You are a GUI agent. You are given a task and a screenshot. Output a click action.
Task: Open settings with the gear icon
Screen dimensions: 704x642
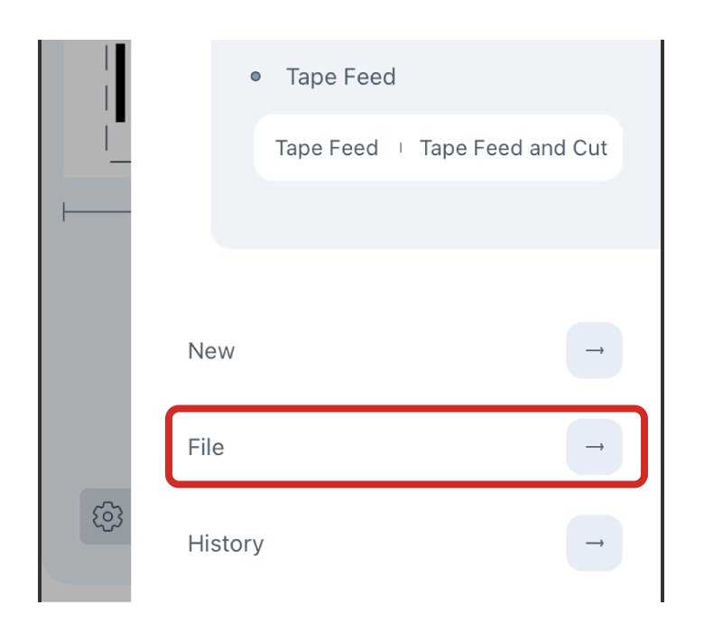(107, 516)
